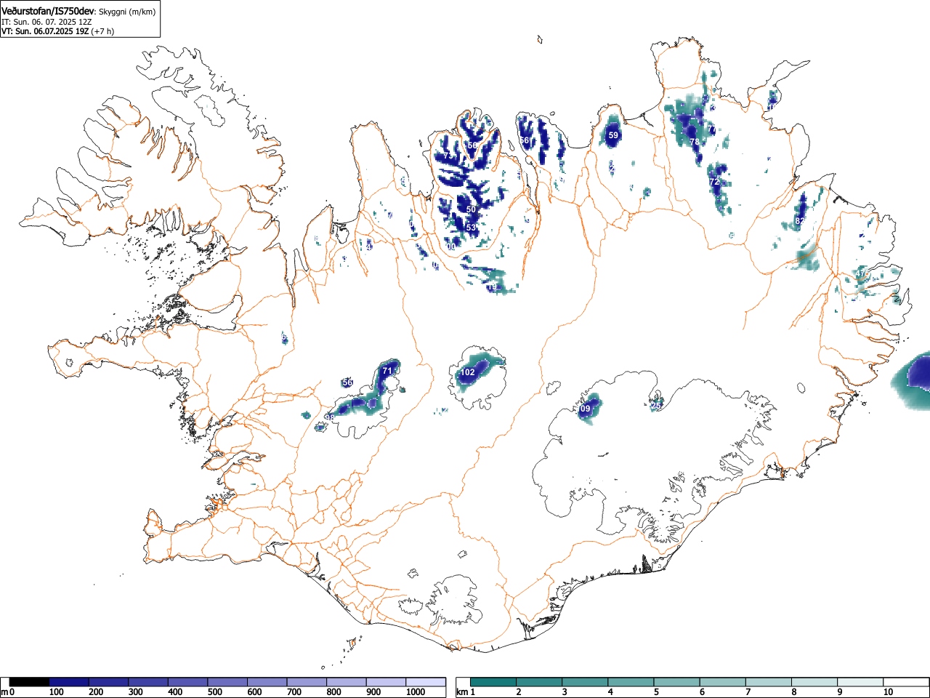Select the '10' tick on kilometre scale

click(888, 692)
